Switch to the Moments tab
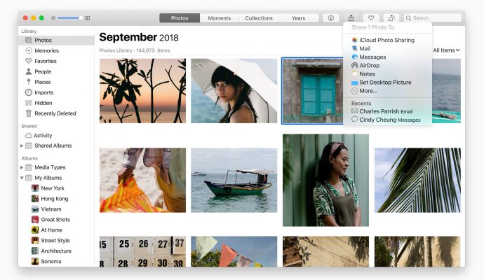 point(220,18)
